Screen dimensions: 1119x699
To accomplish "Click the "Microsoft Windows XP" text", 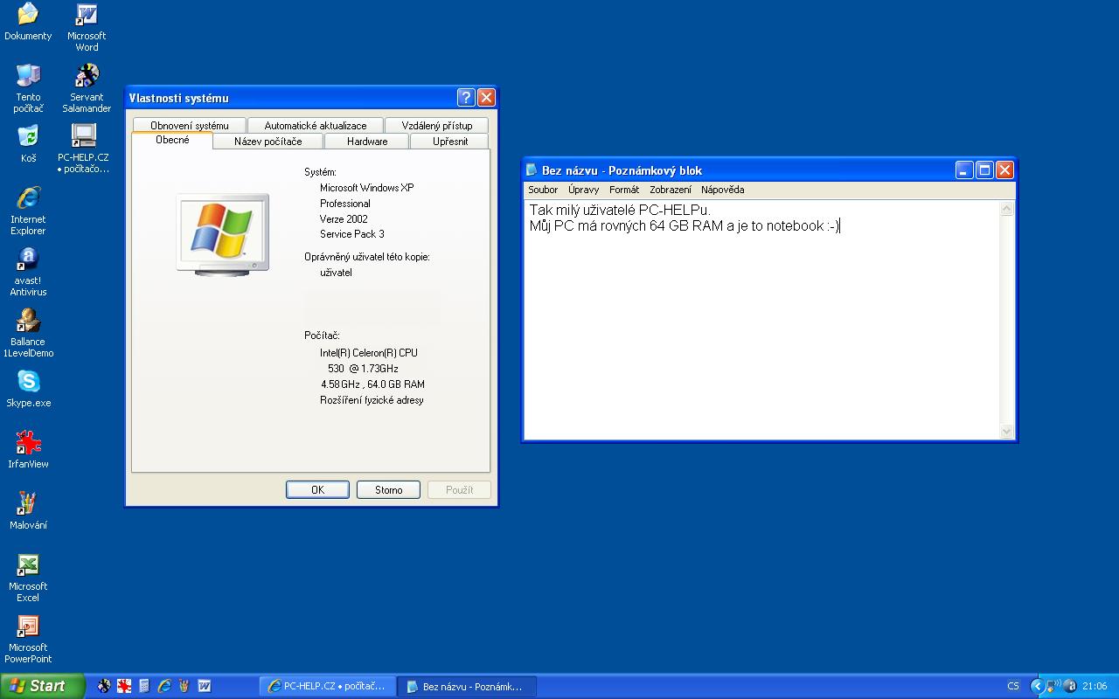I will pos(367,188).
